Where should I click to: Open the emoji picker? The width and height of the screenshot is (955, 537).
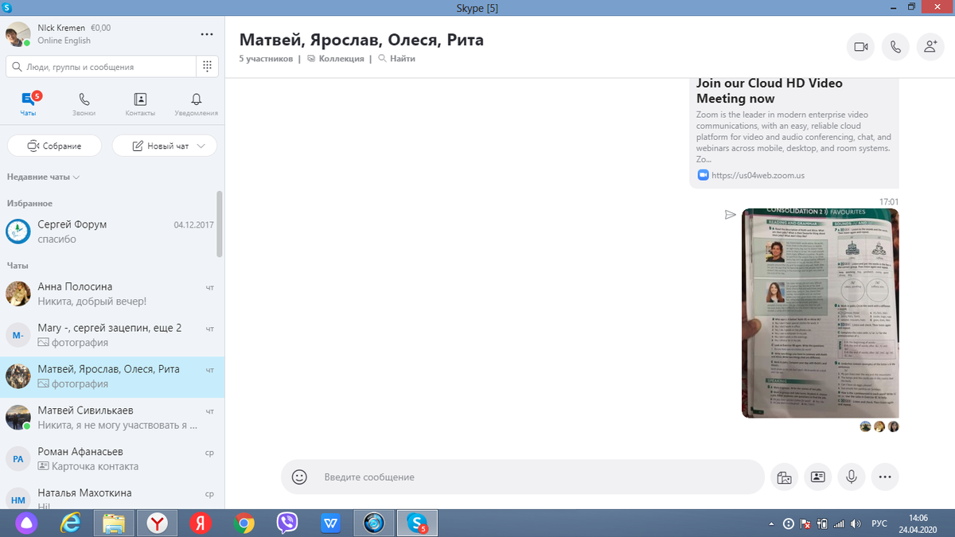click(x=299, y=477)
